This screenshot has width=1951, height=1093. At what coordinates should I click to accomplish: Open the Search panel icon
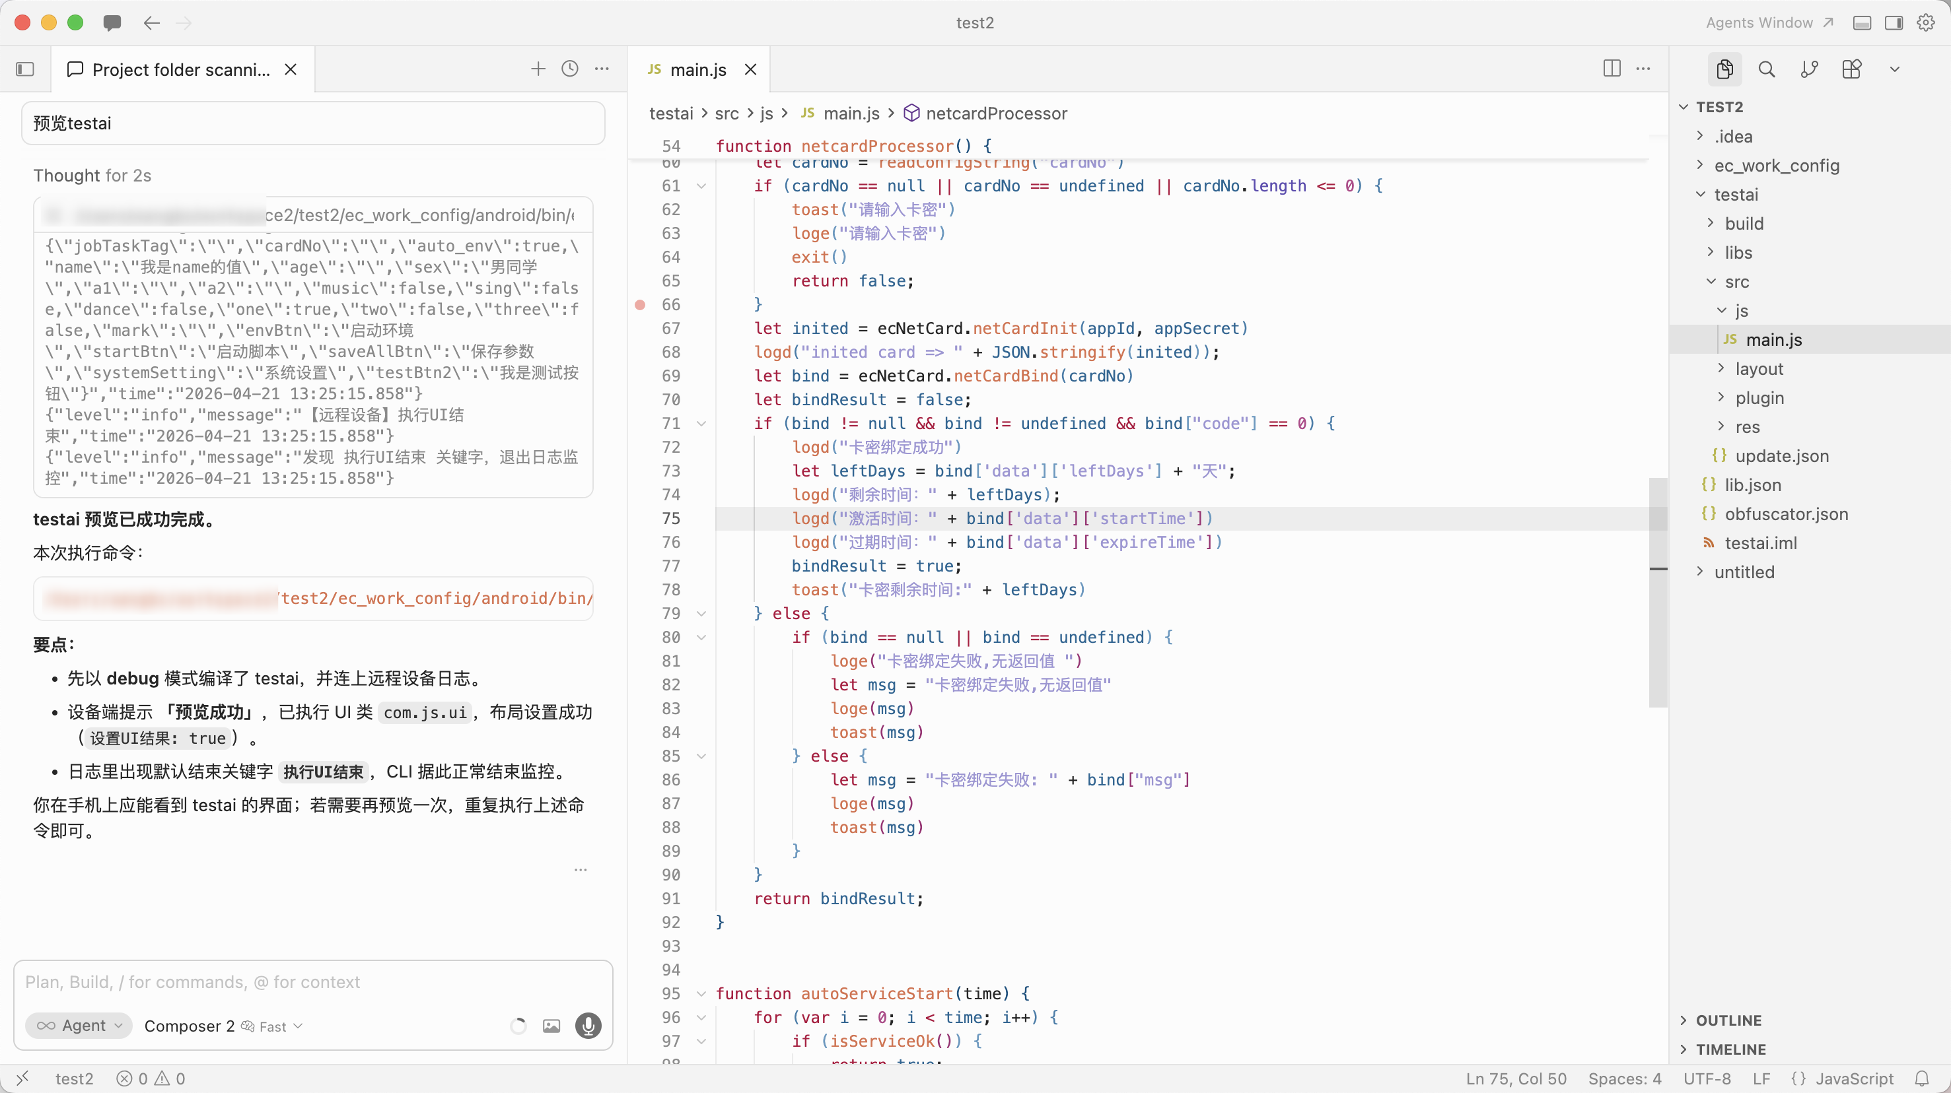click(x=1766, y=70)
